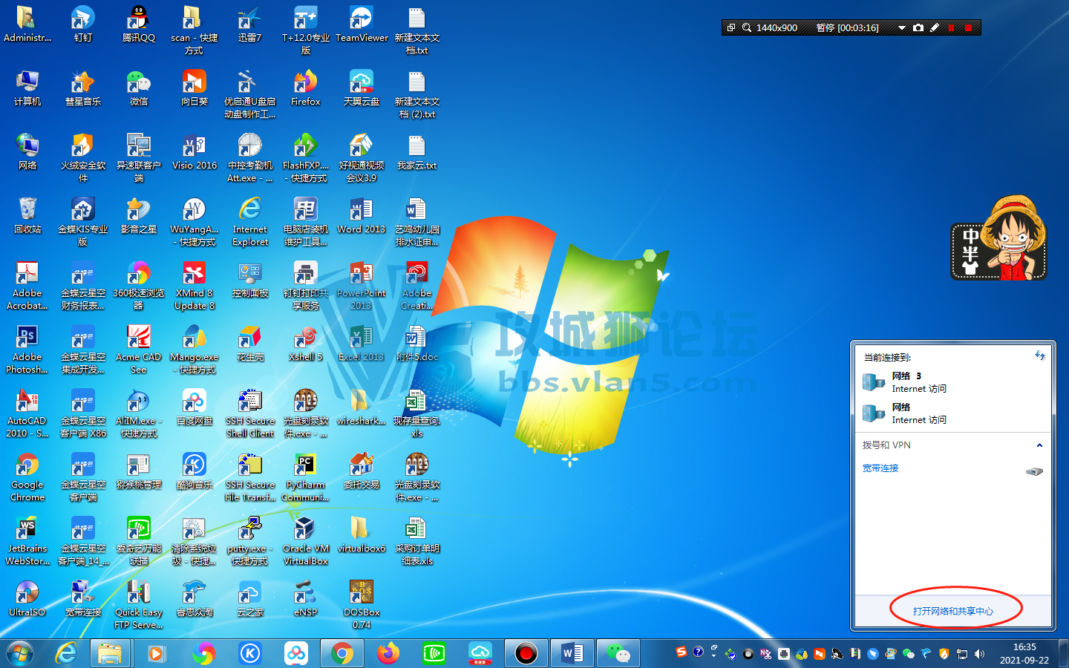Select the 360极速浏览器 desktop icon
Screen dimensions: 1069x668
click(139, 286)
